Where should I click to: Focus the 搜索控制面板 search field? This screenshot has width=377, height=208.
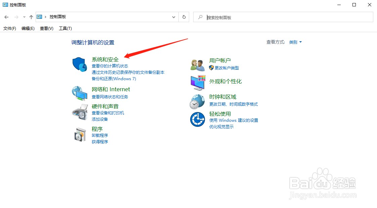(283, 17)
